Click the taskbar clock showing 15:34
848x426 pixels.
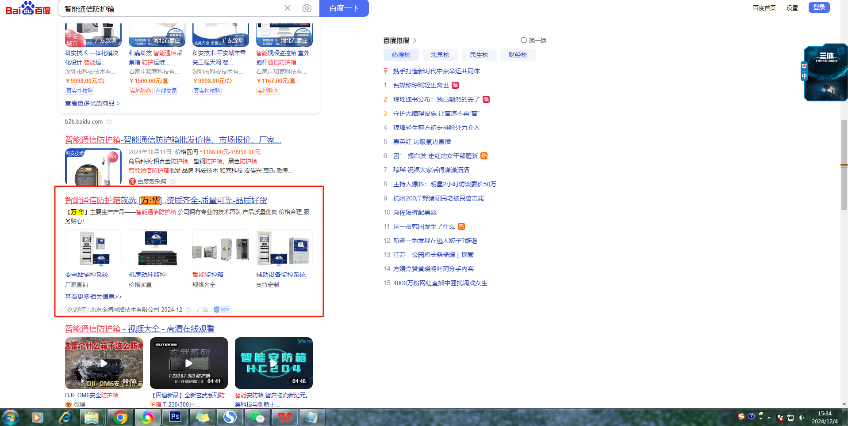click(825, 418)
